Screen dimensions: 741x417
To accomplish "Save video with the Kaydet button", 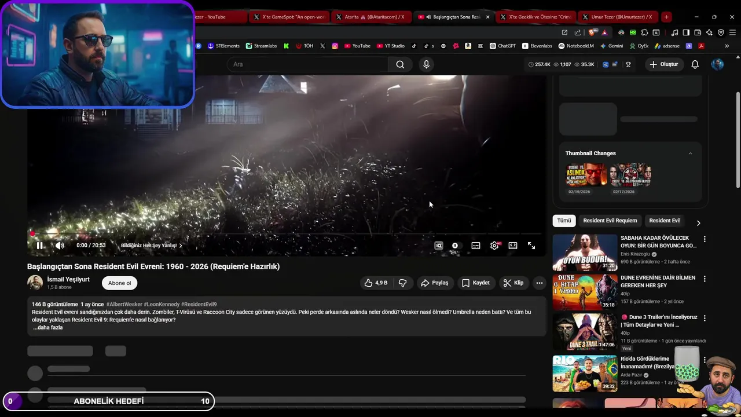I will point(476,283).
